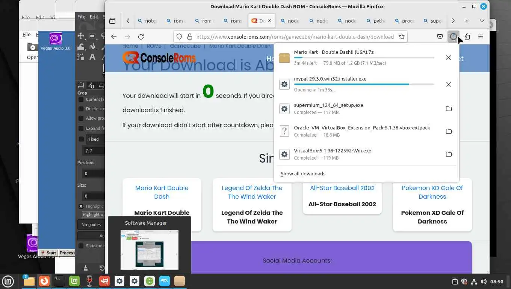
Task: Toggle GIMP Allow growing checkbox
Action: (x=81, y=118)
